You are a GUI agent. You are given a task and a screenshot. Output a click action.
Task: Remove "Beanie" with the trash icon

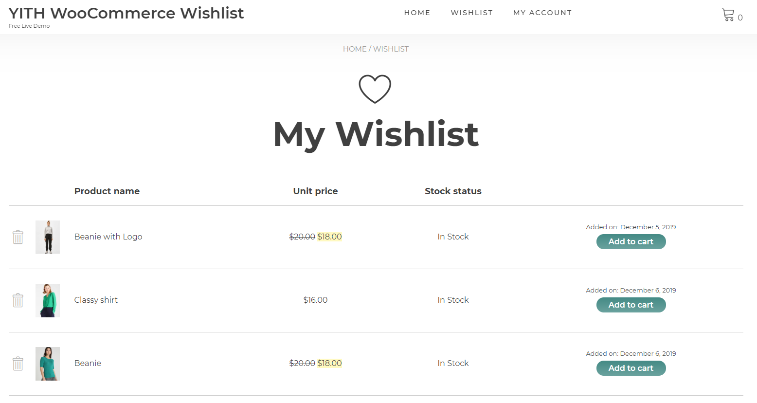click(18, 364)
